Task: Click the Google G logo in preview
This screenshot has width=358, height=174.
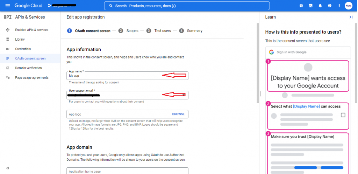Action: (x=271, y=52)
